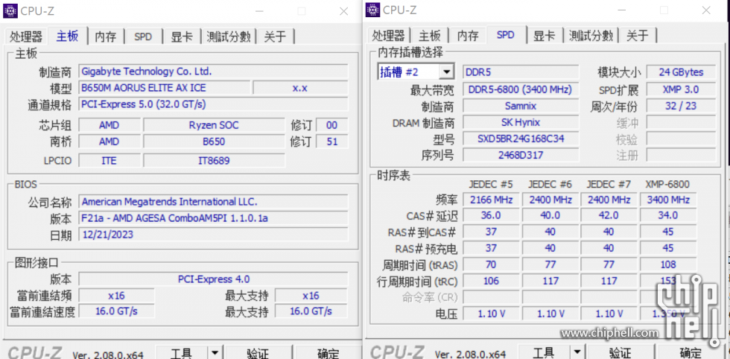Click the current link speed 16.0 GT/s field
The height and width of the screenshot is (359, 730).
click(x=116, y=311)
